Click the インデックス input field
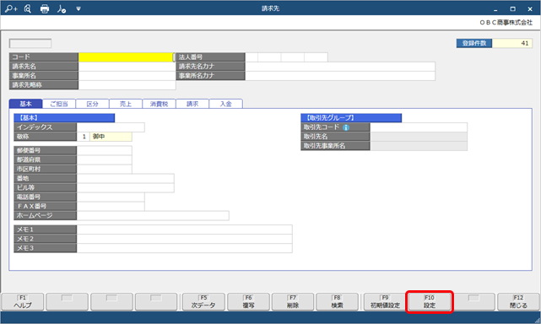The width and height of the screenshot is (541, 324). tap(111, 127)
